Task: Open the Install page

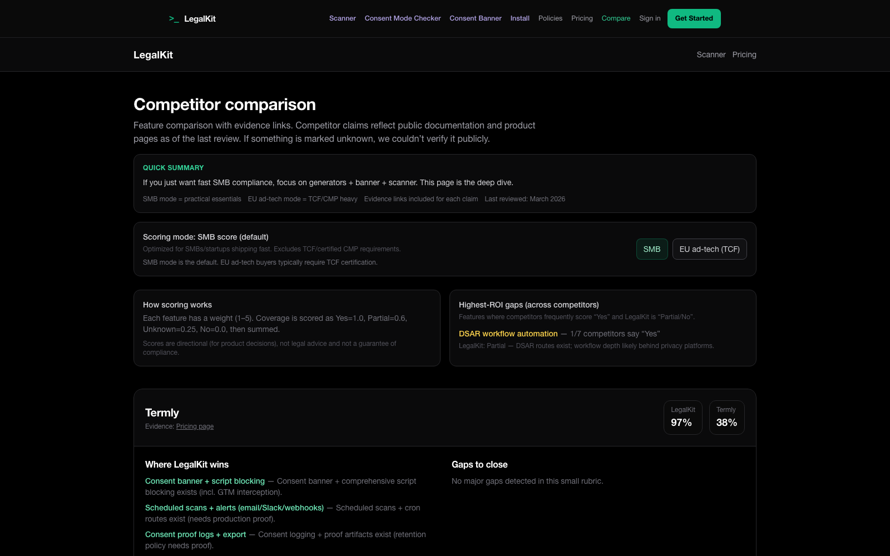Action: pyautogui.click(x=520, y=18)
